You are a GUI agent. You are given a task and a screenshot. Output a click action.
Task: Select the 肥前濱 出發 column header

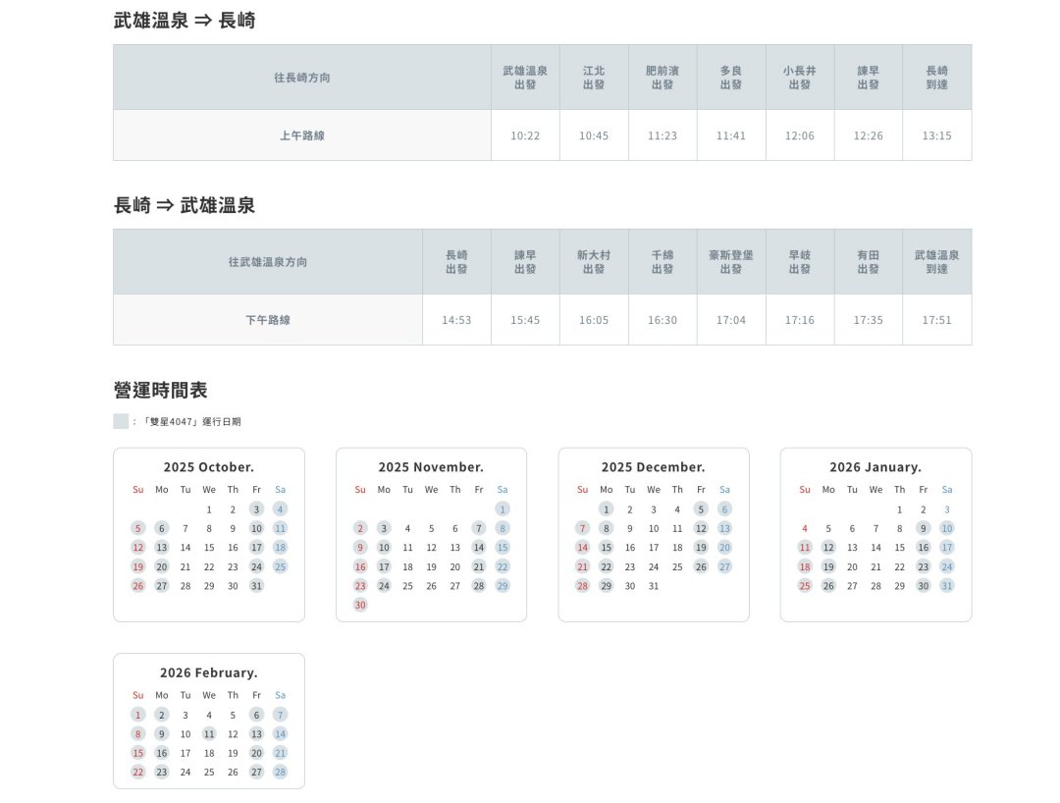(x=662, y=78)
